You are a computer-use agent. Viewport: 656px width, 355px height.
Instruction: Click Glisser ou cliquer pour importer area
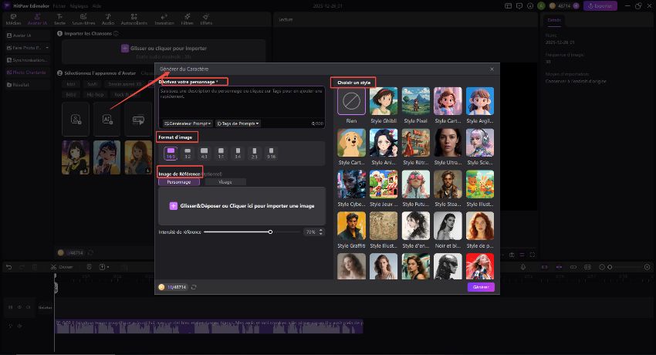[164, 52]
